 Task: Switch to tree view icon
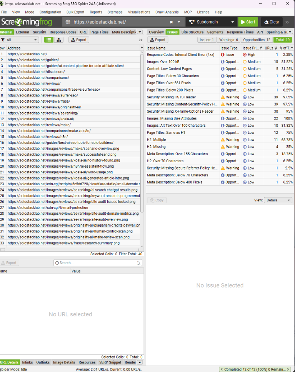(x=59, y=40)
